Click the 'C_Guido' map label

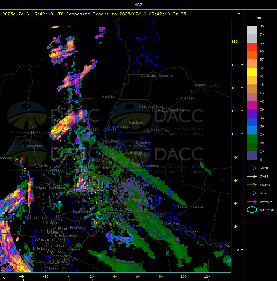[x=41, y=166]
